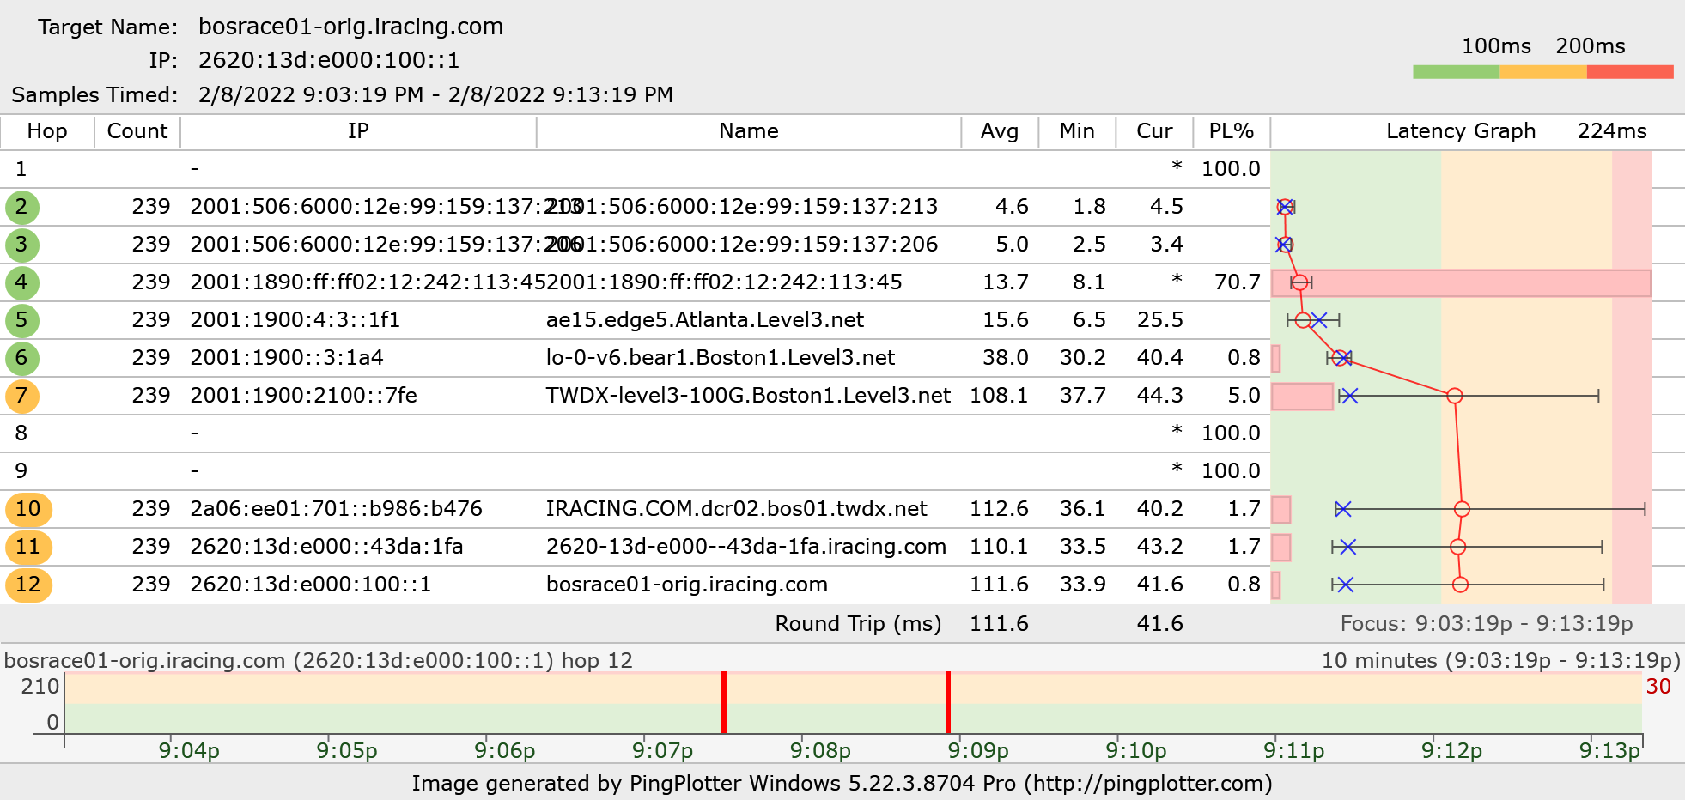Click the 70.7 packet loss value
The width and height of the screenshot is (1685, 800).
pyautogui.click(x=1238, y=282)
